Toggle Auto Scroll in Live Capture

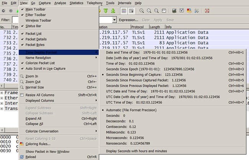59,69
